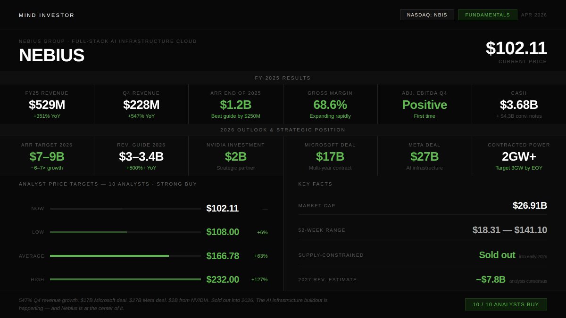Click the ~6–7× growth note
Screen dimensions: 566x318
click(x=47, y=168)
